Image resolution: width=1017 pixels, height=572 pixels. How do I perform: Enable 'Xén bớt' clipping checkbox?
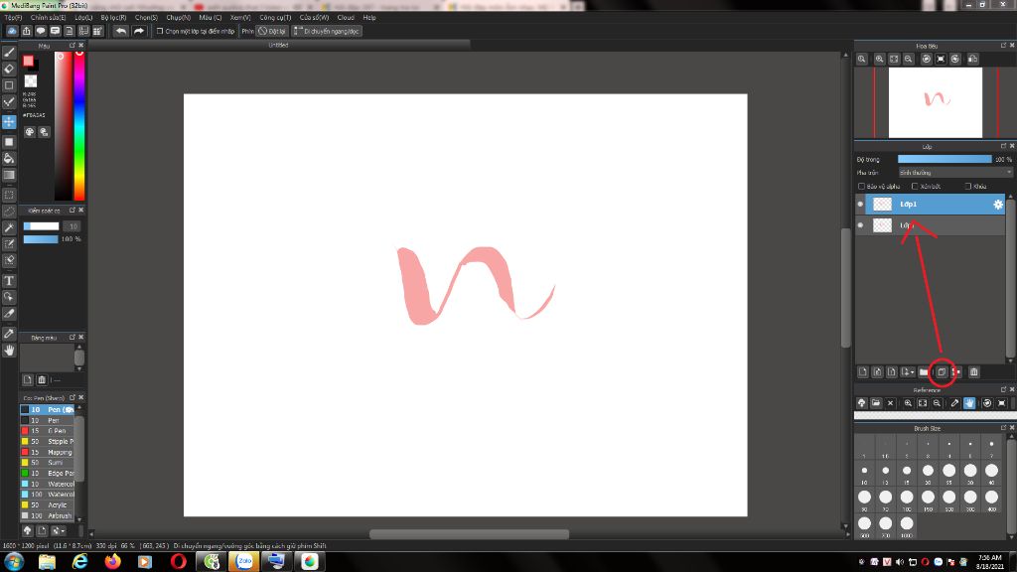[x=915, y=186]
